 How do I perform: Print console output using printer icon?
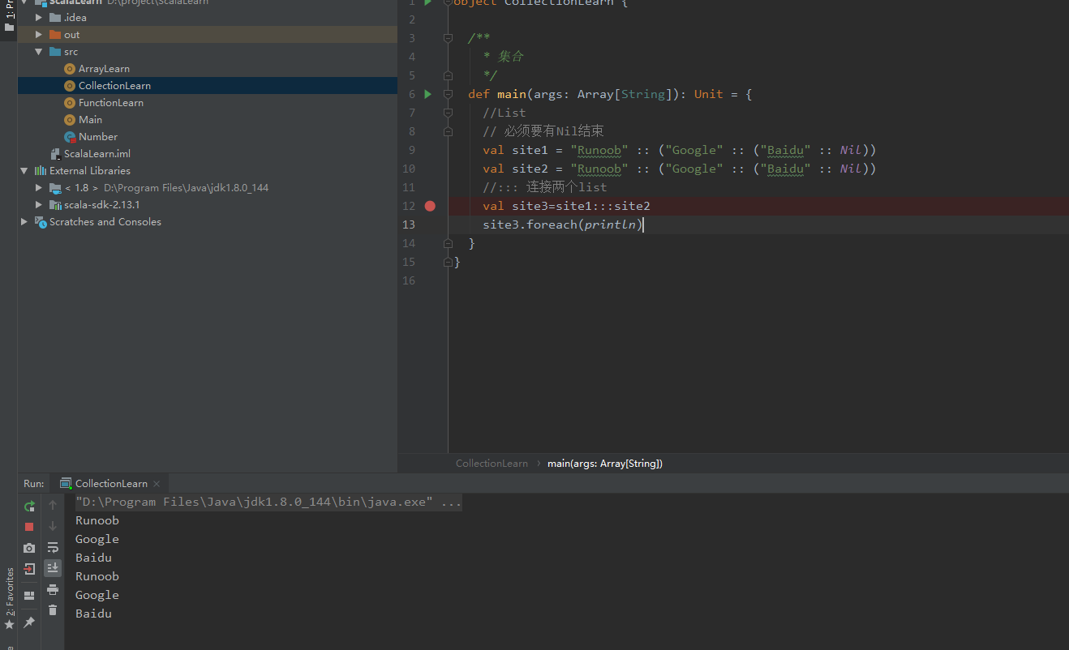tap(53, 589)
